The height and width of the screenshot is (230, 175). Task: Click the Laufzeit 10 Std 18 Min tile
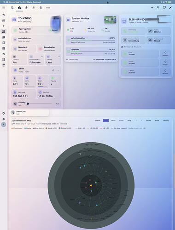coord(49,94)
